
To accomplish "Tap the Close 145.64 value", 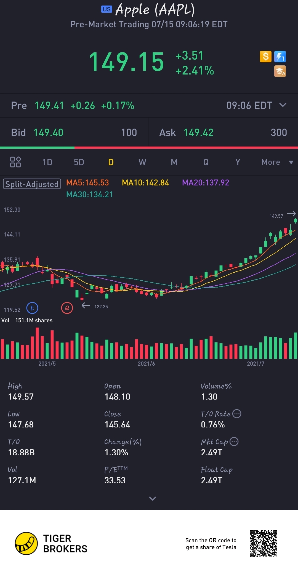I will point(117,424).
